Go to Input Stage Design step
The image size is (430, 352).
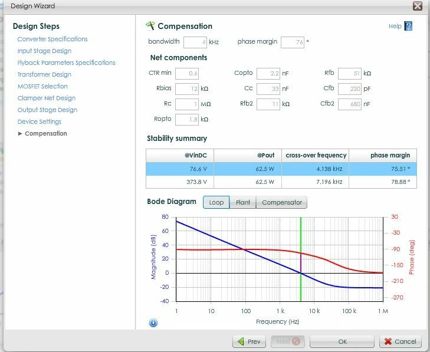pos(44,51)
